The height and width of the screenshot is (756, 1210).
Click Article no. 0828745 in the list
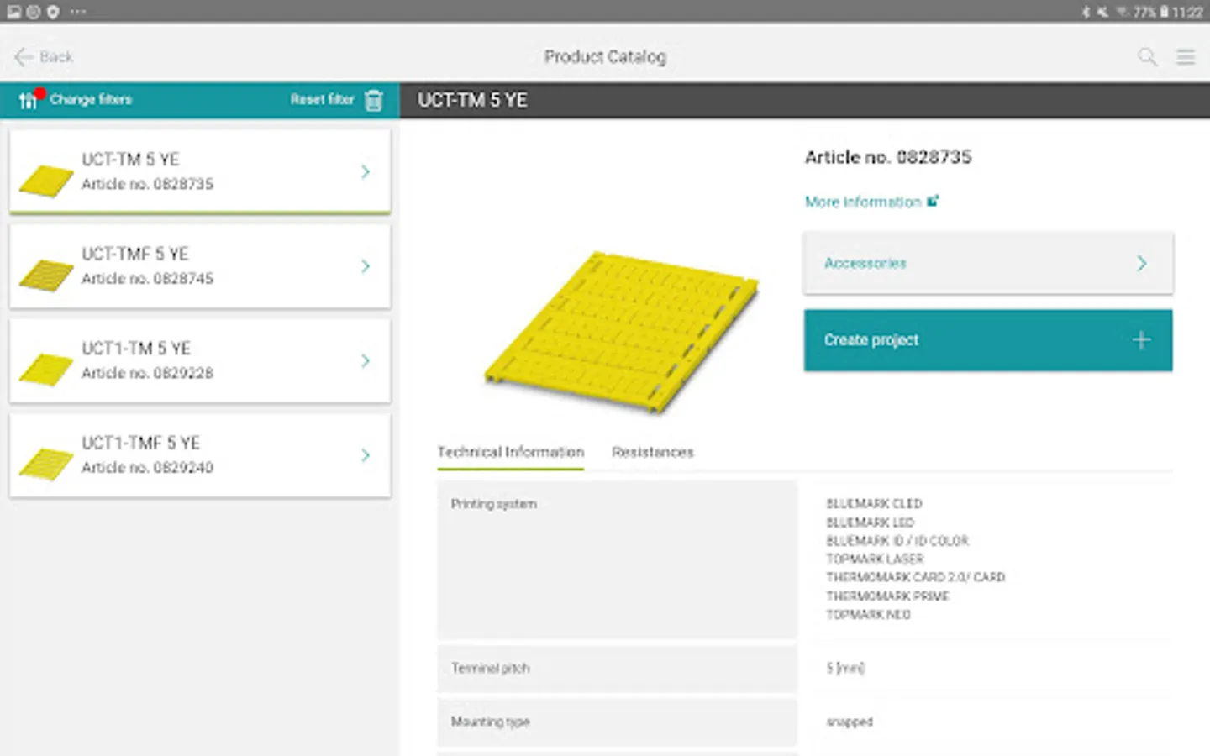148,278
